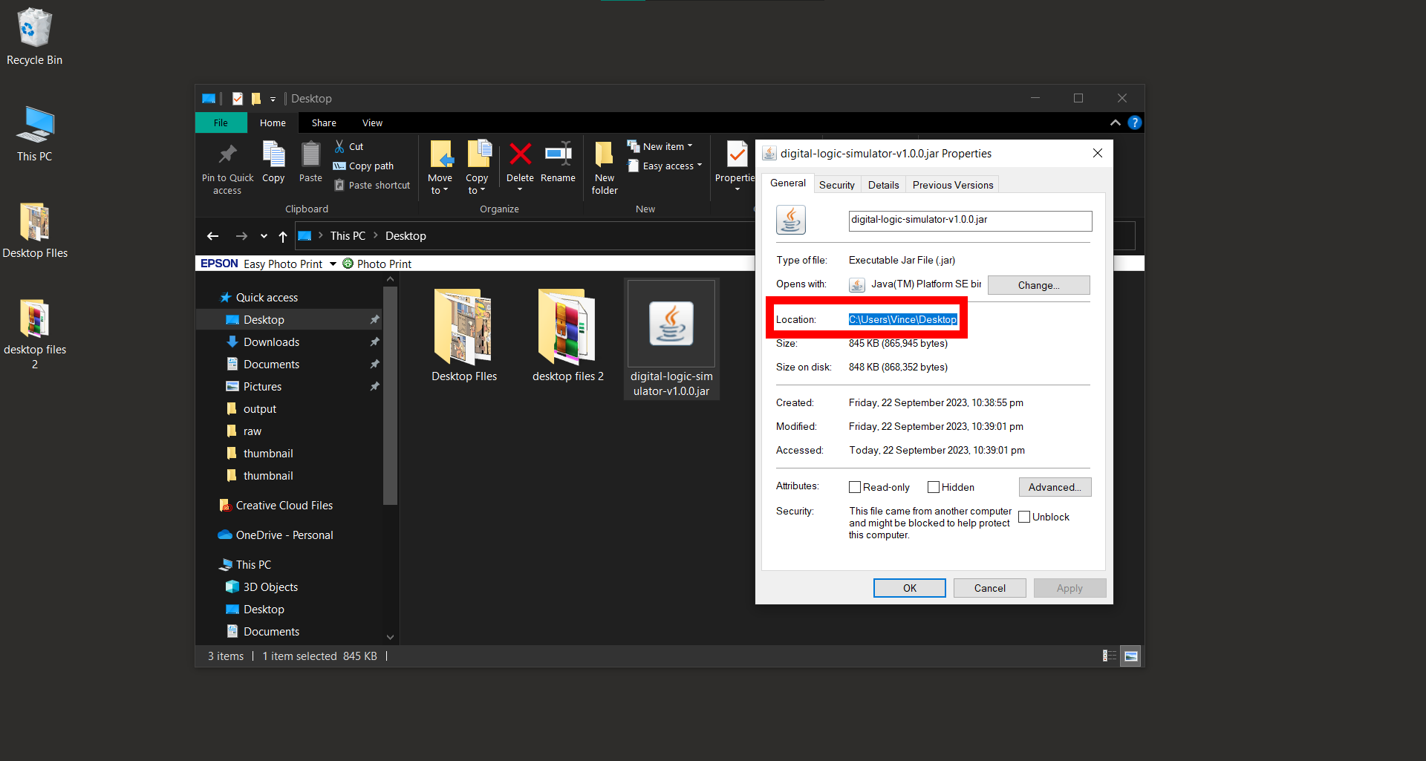The height and width of the screenshot is (761, 1426).
Task: Check the Hidden attribute checkbox
Action: click(934, 487)
